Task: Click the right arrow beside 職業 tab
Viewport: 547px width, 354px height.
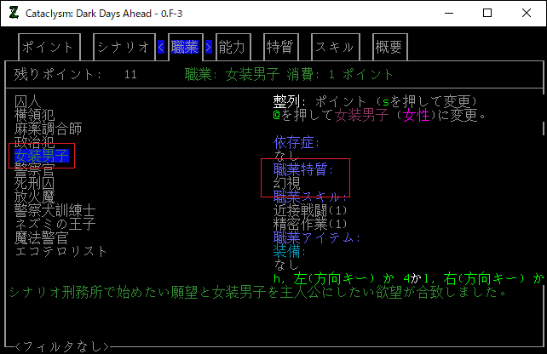Action: 209,48
